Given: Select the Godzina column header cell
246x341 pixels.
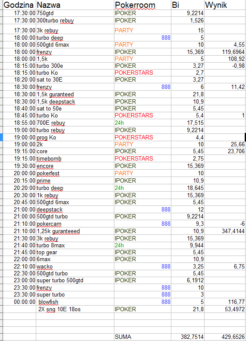Looking at the screenshot, I should tap(19, 5).
